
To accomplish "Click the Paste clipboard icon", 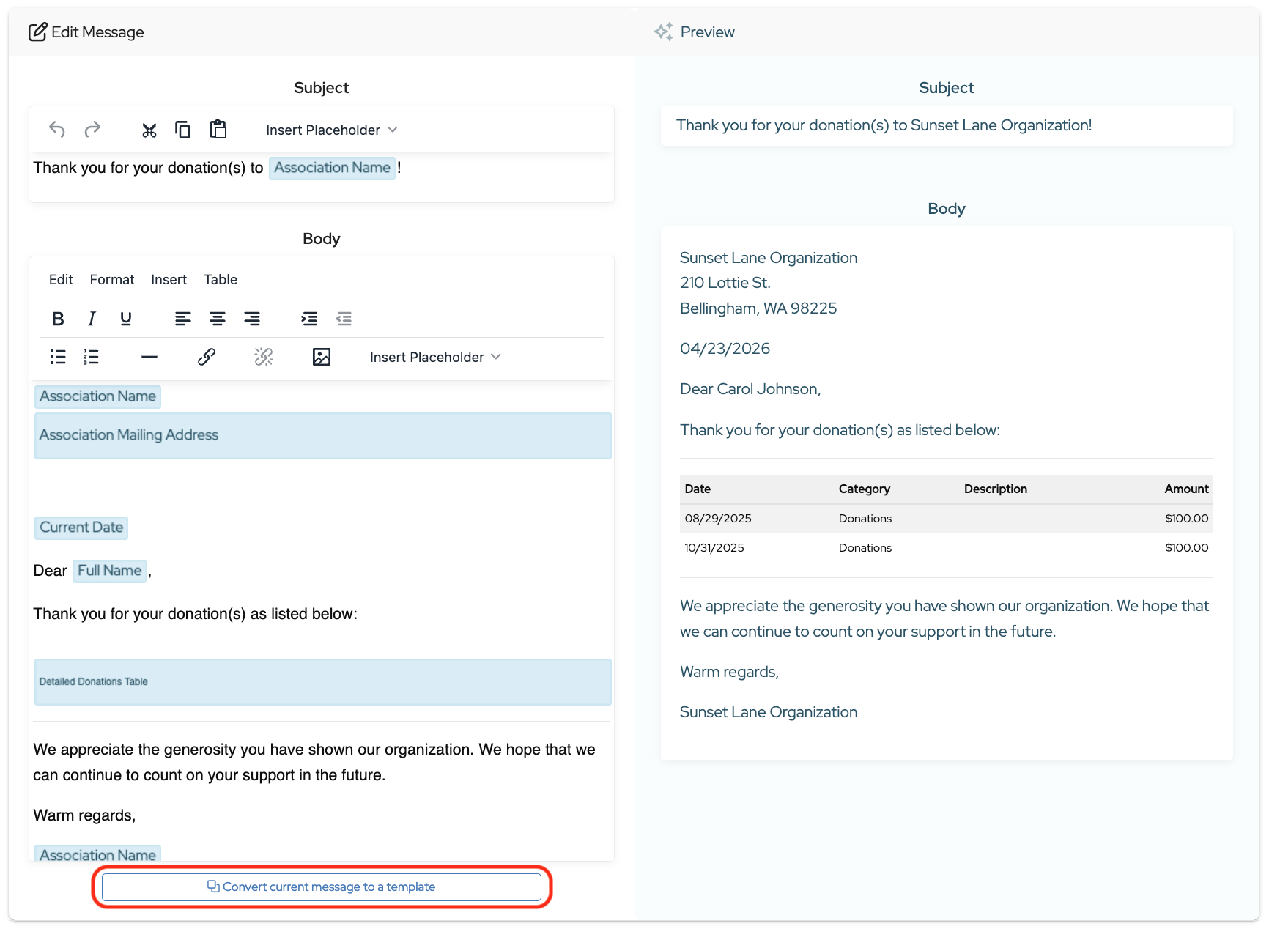I will [x=218, y=130].
